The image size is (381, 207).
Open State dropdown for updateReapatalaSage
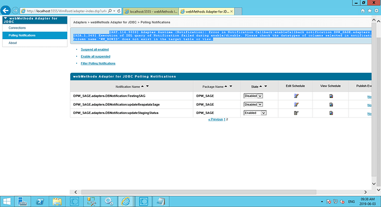point(253,105)
